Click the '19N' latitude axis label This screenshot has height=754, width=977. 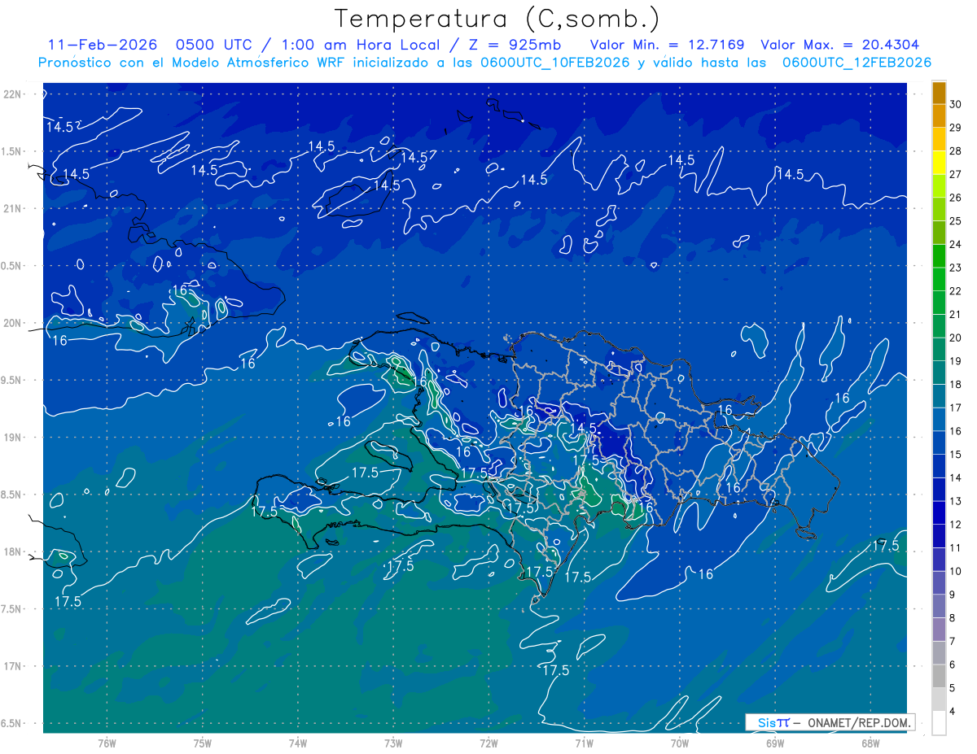pos(12,438)
